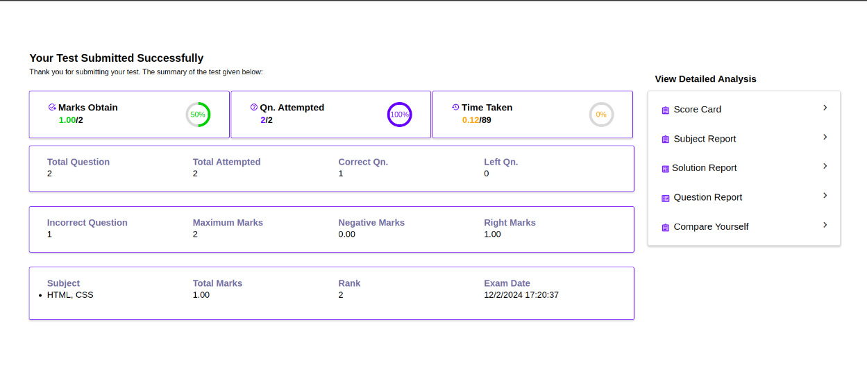This screenshot has width=867, height=377.
Task: Open the Solution Report menu item
Action: 704,168
